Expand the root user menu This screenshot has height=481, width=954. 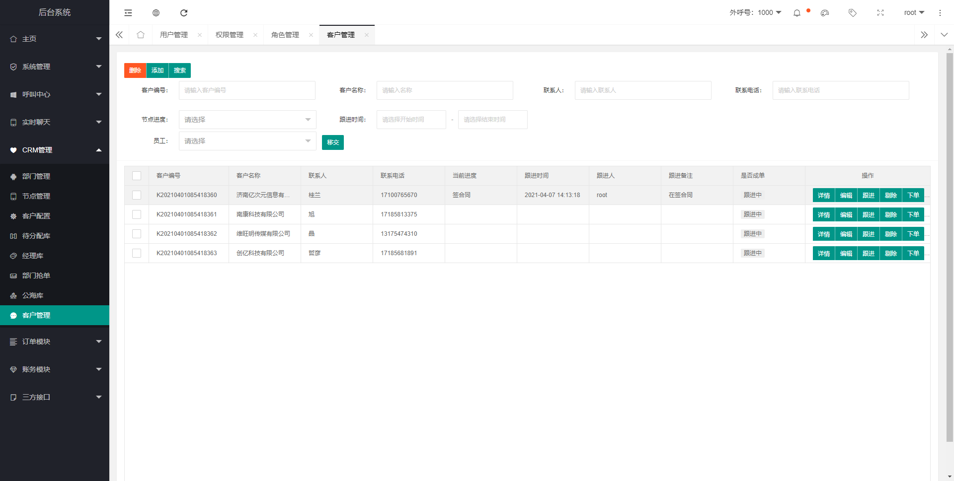[x=914, y=13]
